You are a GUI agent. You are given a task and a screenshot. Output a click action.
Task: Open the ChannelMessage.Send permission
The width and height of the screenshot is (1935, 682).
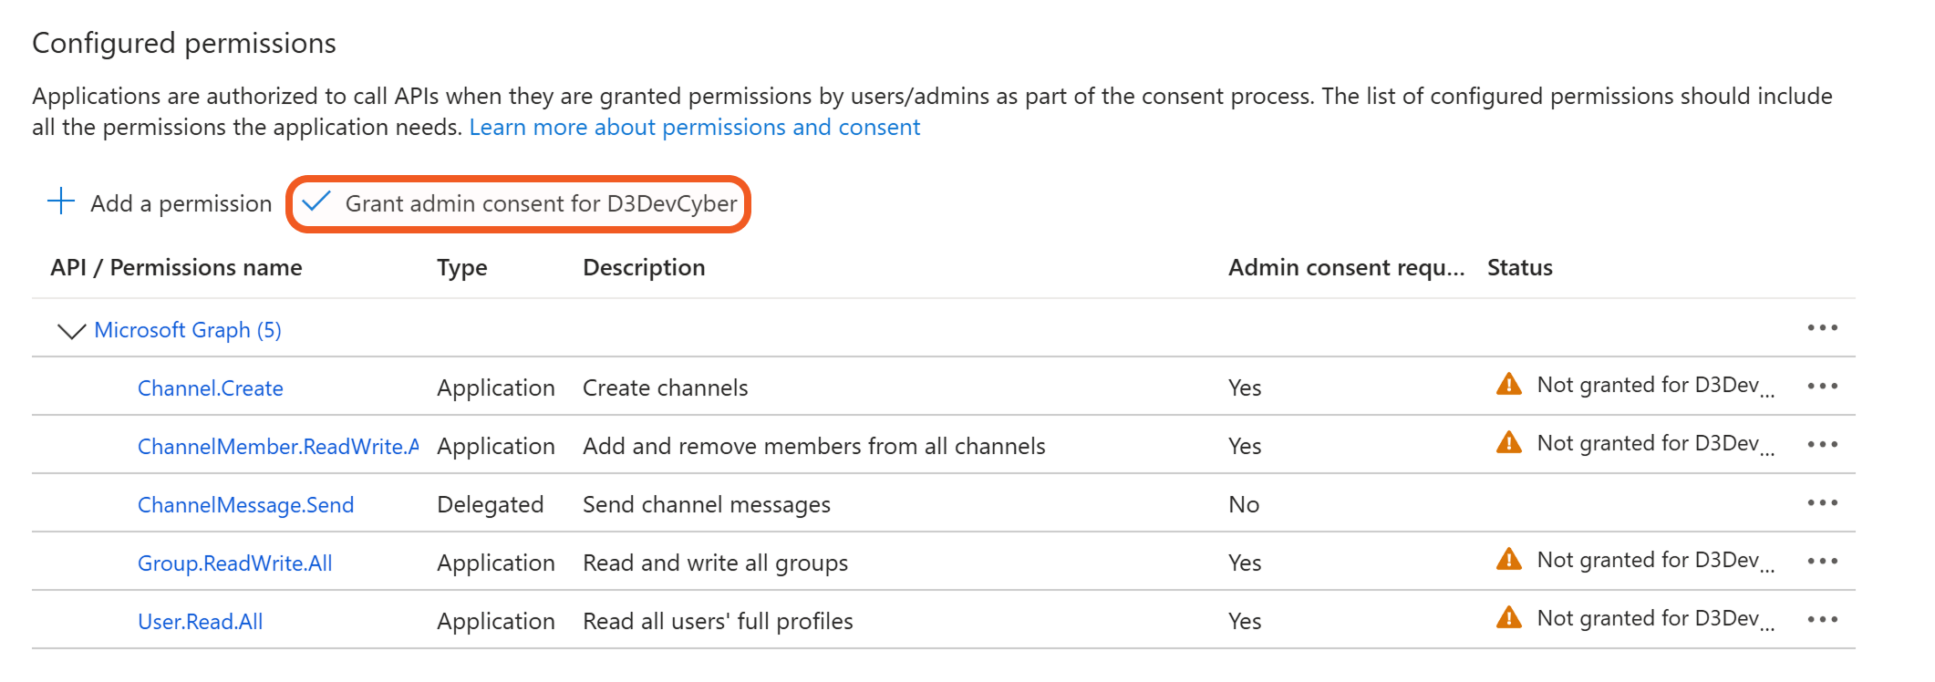[245, 505]
